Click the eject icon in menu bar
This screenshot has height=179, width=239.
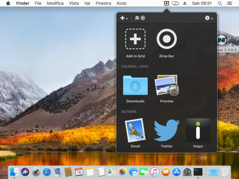185,3
